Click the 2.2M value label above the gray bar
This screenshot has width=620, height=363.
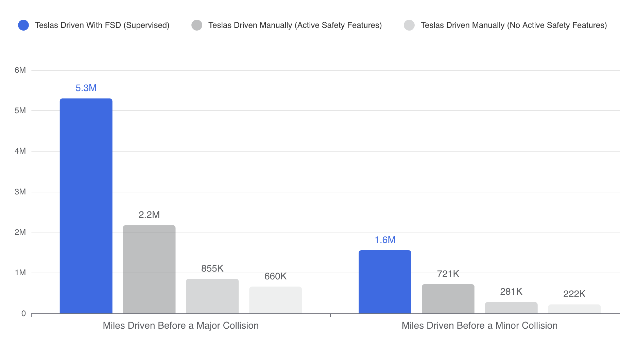[x=149, y=215]
